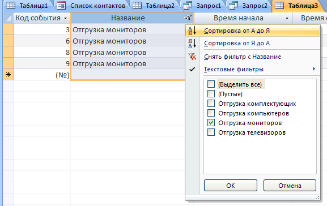Viewport: 327px width, 206px height.
Task: Enable the Отгрузка телевизоров checkbox
Action: [211, 132]
